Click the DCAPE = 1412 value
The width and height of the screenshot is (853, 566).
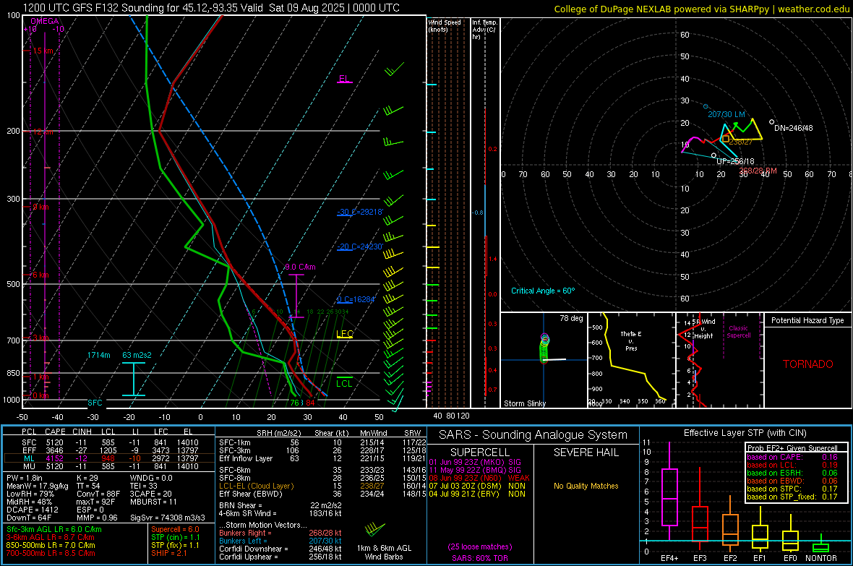coord(32,510)
